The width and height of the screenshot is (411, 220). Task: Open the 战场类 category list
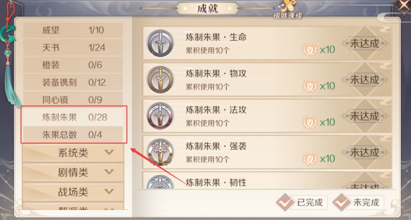72,192
